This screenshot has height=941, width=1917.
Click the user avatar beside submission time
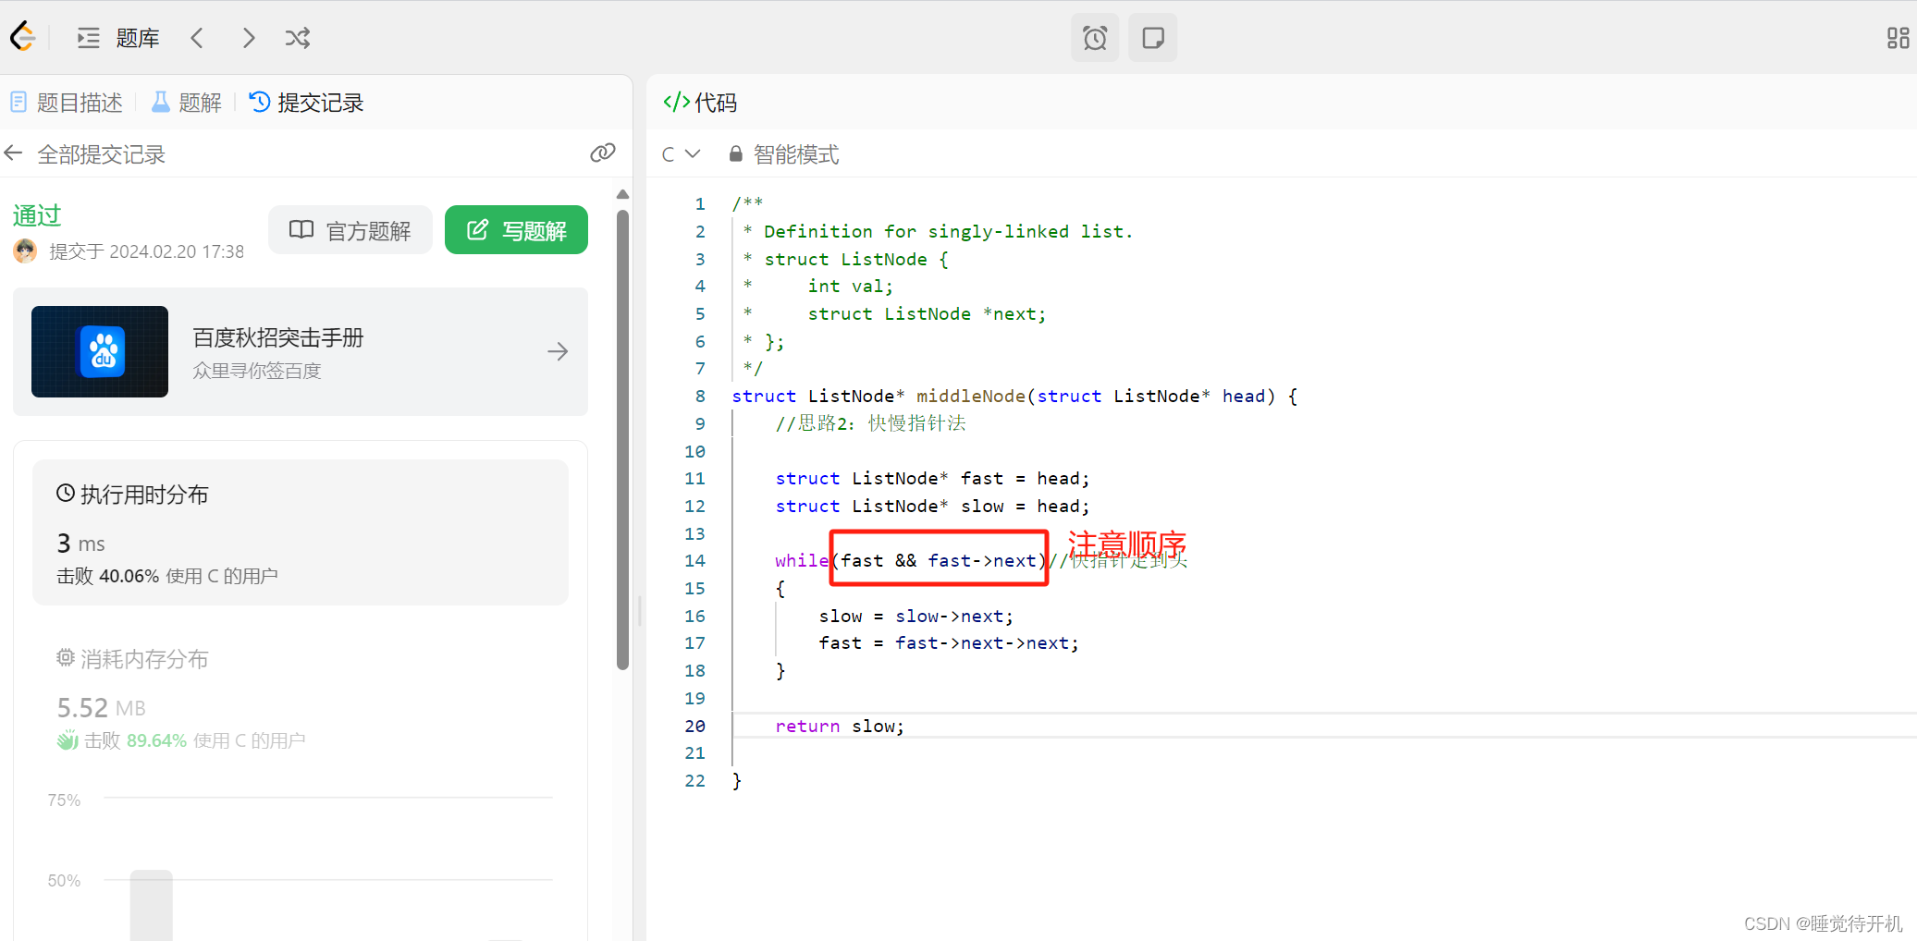[x=25, y=251]
